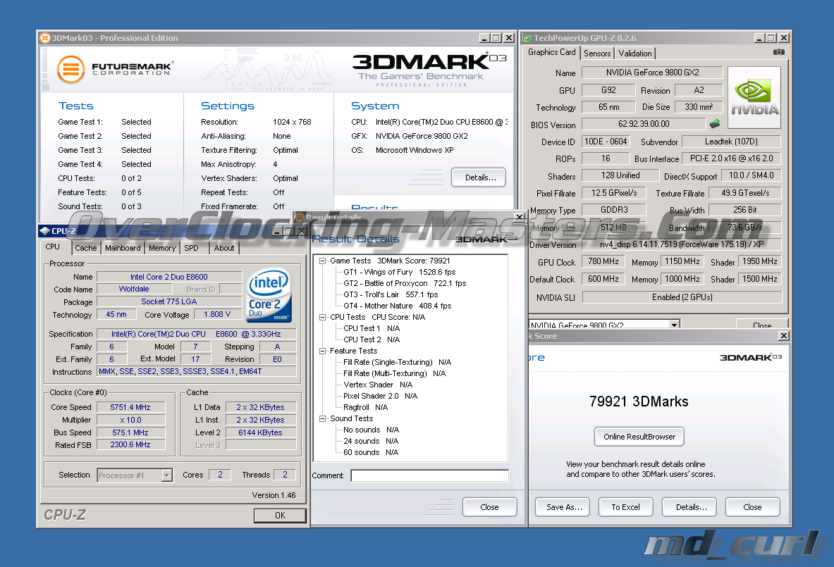Open the SPD tab in CPU-Z
The image size is (834, 567).
pos(192,248)
